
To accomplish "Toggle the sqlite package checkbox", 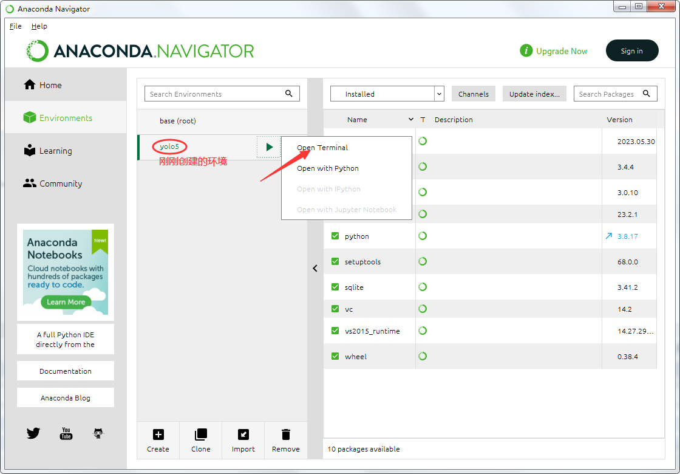I will click(335, 287).
